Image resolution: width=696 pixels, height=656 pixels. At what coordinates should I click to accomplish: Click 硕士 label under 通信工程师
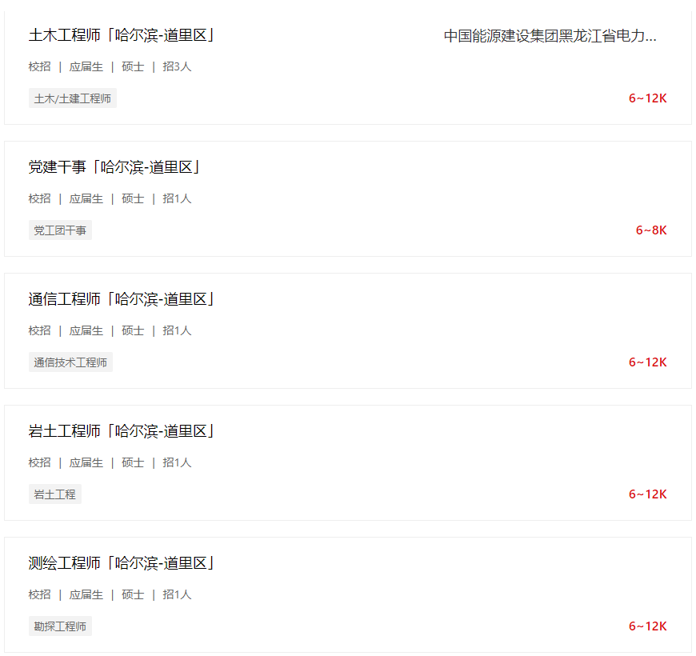click(x=133, y=331)
